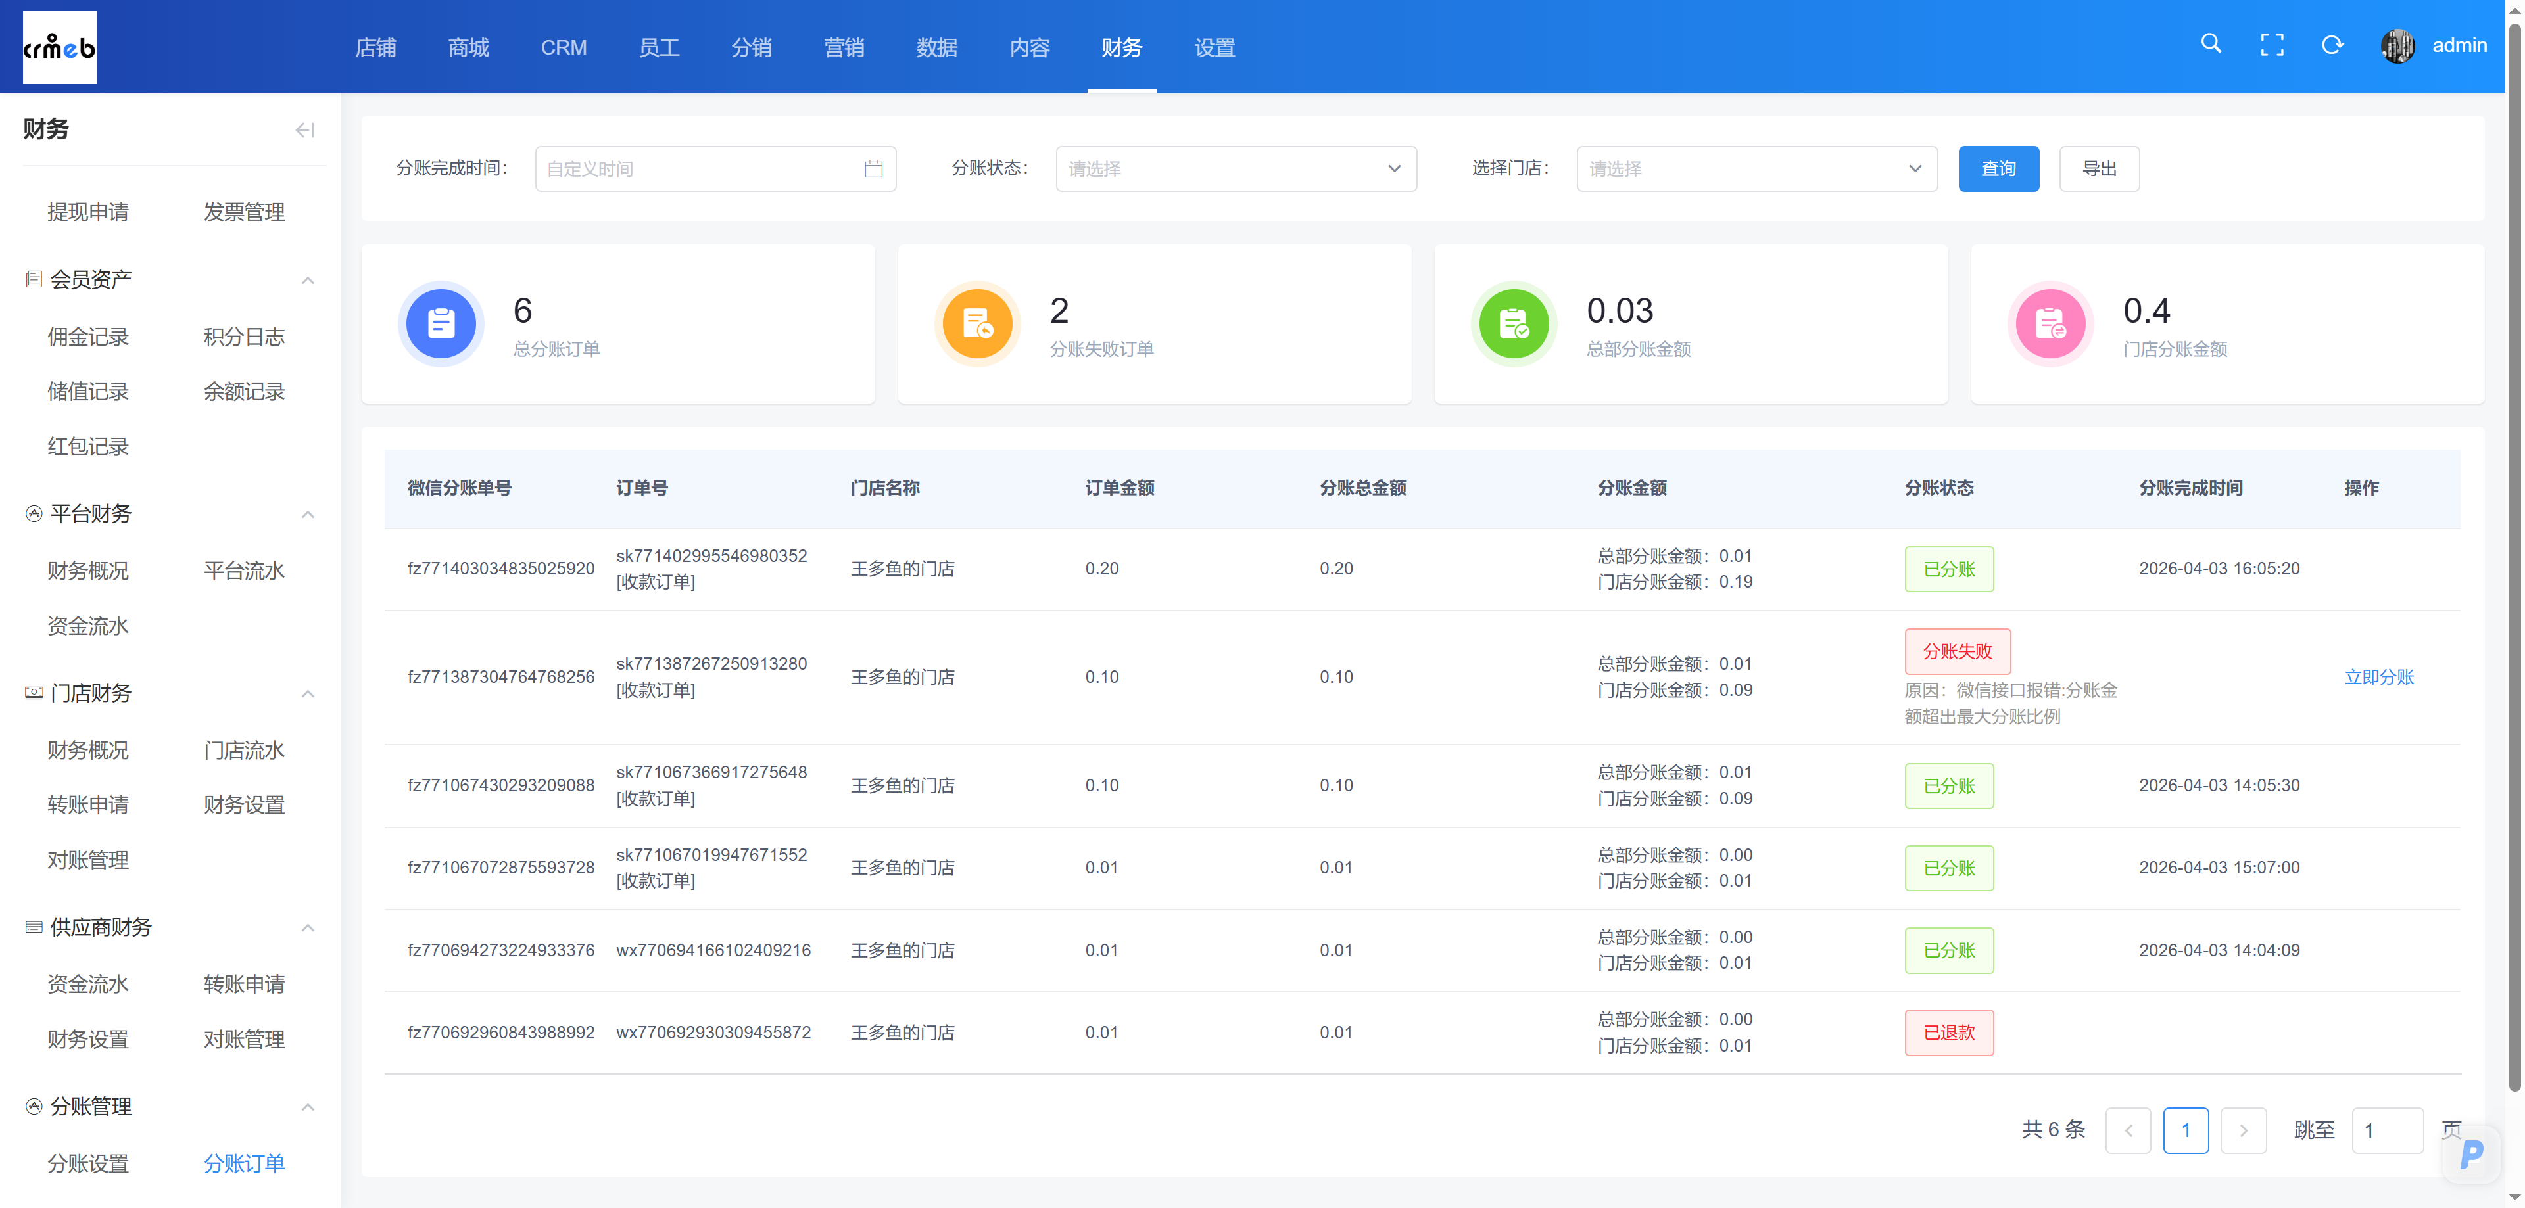2525x1208 pixels.
Task: Click the 立即分账 link
Action: coord(2378,677)
